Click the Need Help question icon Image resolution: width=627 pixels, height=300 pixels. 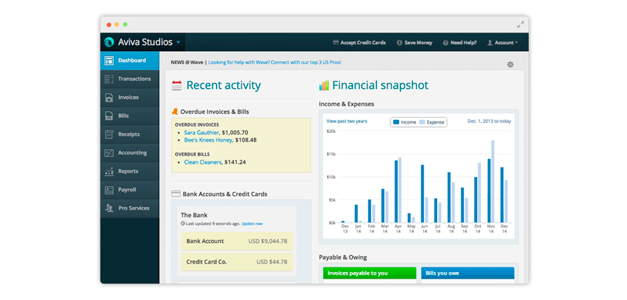pyautogui.click(x=446, y=43)
